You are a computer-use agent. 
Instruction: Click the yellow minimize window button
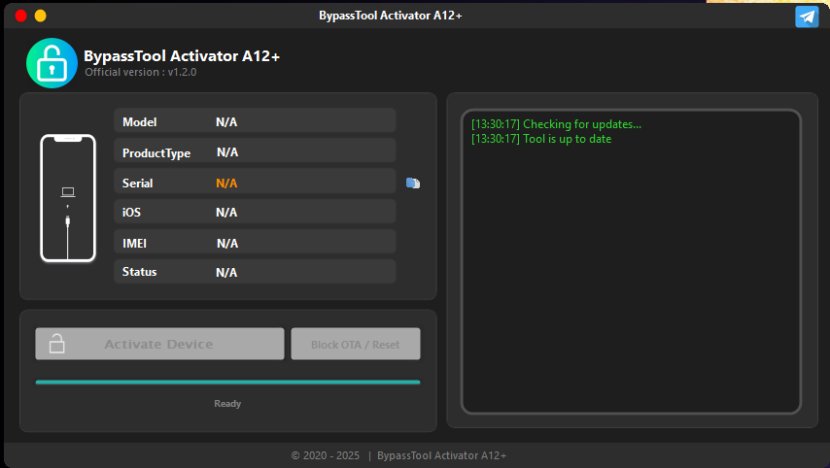coord(40,16)
